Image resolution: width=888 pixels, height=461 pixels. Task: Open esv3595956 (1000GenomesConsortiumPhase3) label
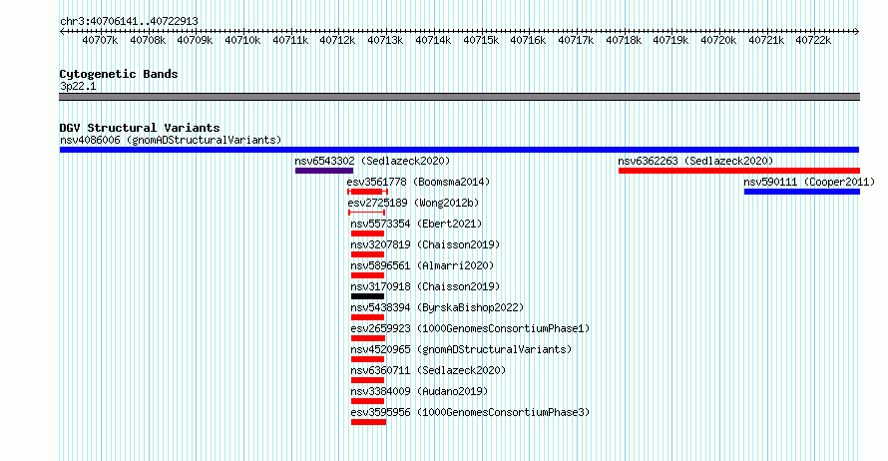[x=470, y=412]
